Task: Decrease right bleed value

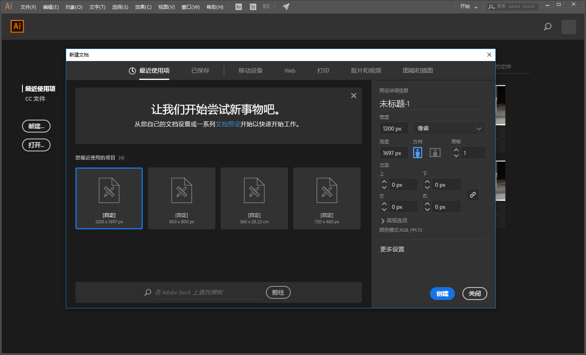Action: coord(427,209)
